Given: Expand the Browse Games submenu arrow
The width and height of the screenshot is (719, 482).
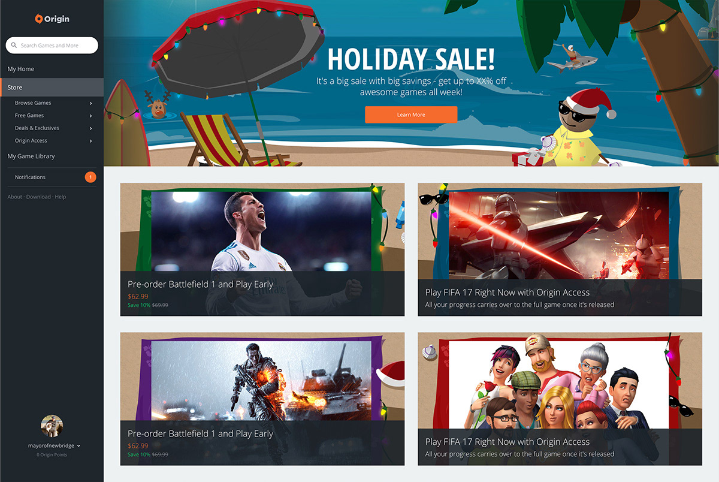Looking at the screenshot, I should coord(91,103).
